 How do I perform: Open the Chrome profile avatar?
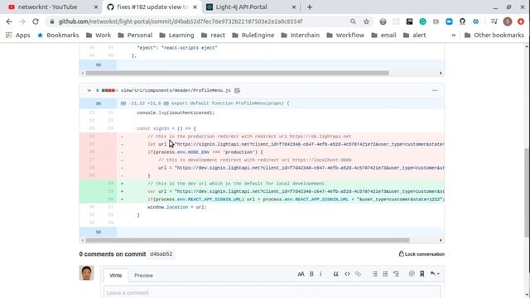click(x=508, y=22)
